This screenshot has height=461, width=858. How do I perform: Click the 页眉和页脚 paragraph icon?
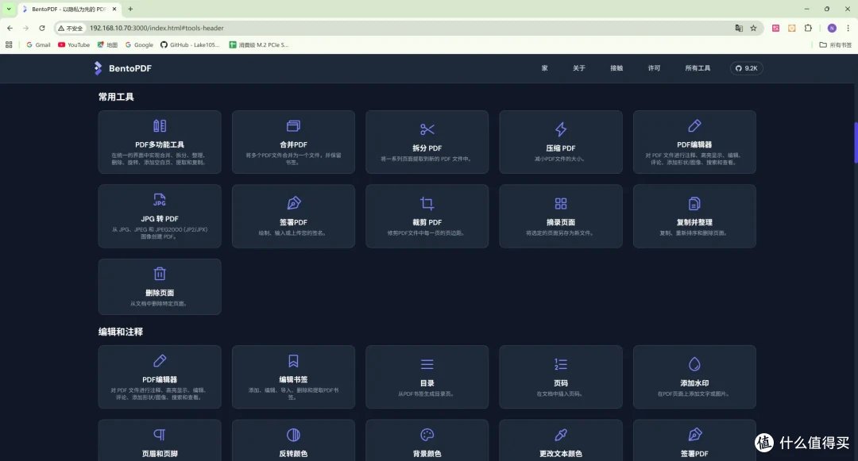160,435
